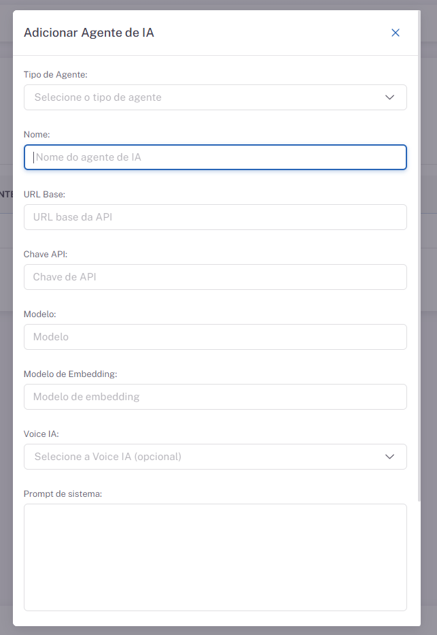Select the Chave de API text field
This screenshot has width=437, height=635.
pos(215,277)
